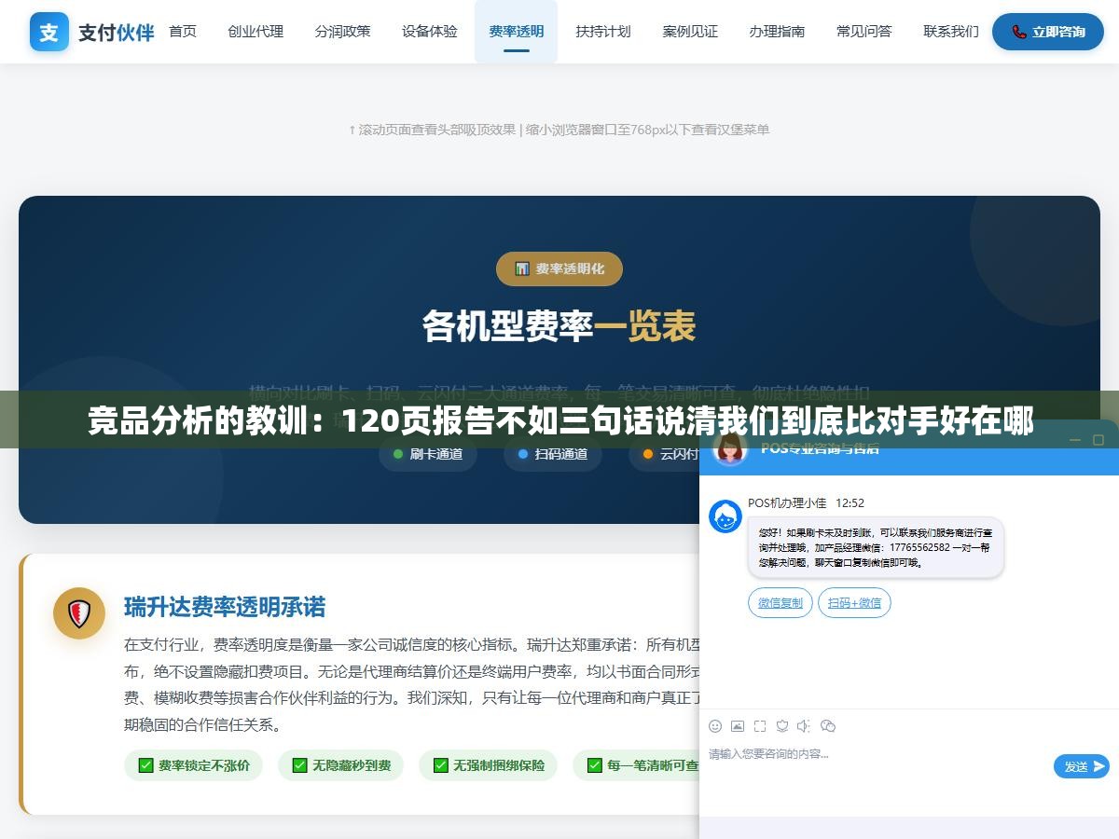Open the 分润政策 nav item

(x=342, y=32)
